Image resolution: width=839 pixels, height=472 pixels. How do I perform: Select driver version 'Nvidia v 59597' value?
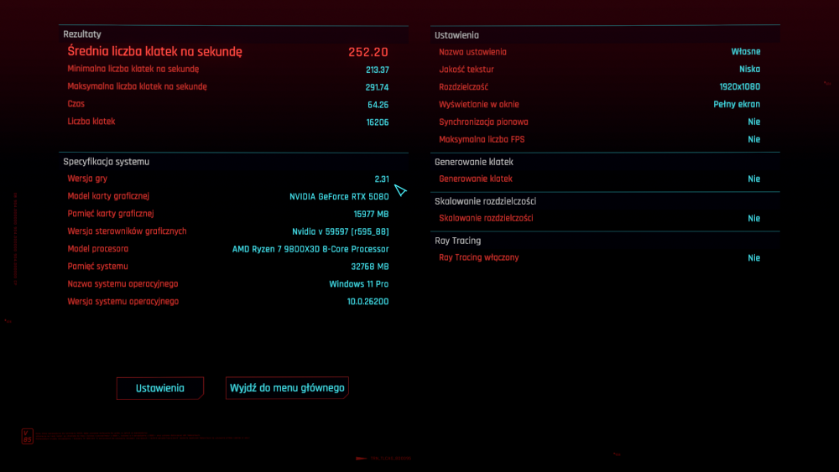click(341, 231)
